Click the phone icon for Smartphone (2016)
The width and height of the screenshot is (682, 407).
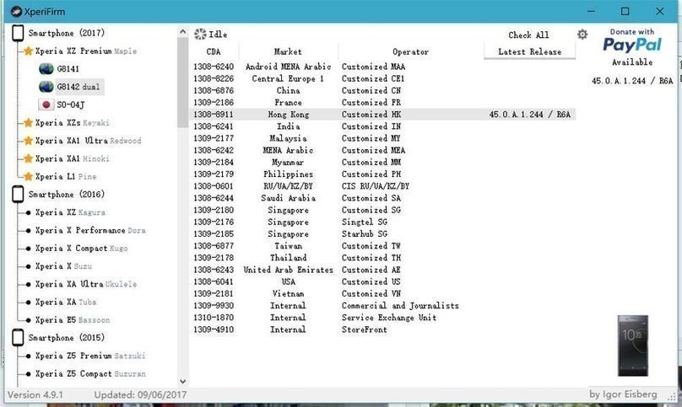18,194
